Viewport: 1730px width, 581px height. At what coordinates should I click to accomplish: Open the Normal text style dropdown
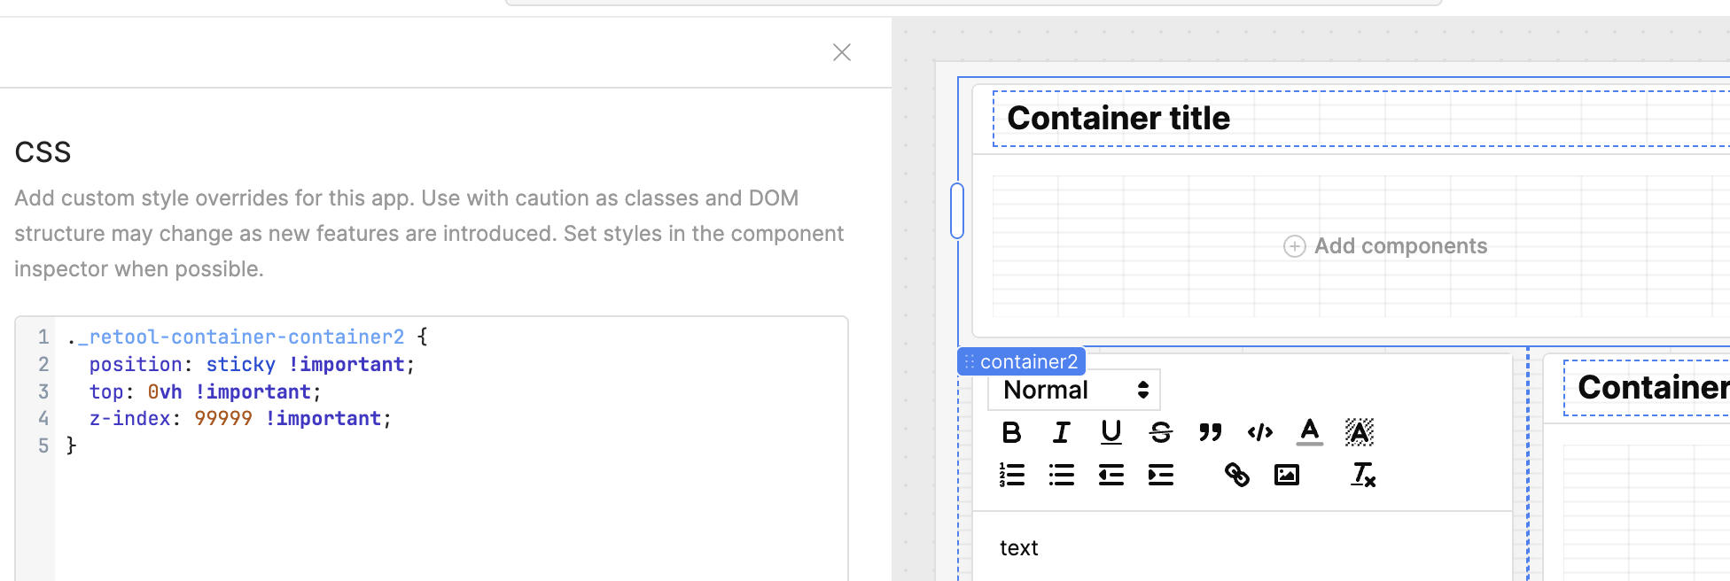(x=1074, y=391)
